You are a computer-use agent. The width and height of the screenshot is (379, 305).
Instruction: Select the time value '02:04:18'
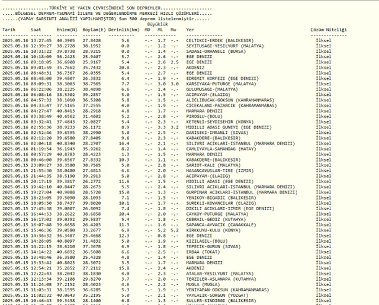click(41, 143)
